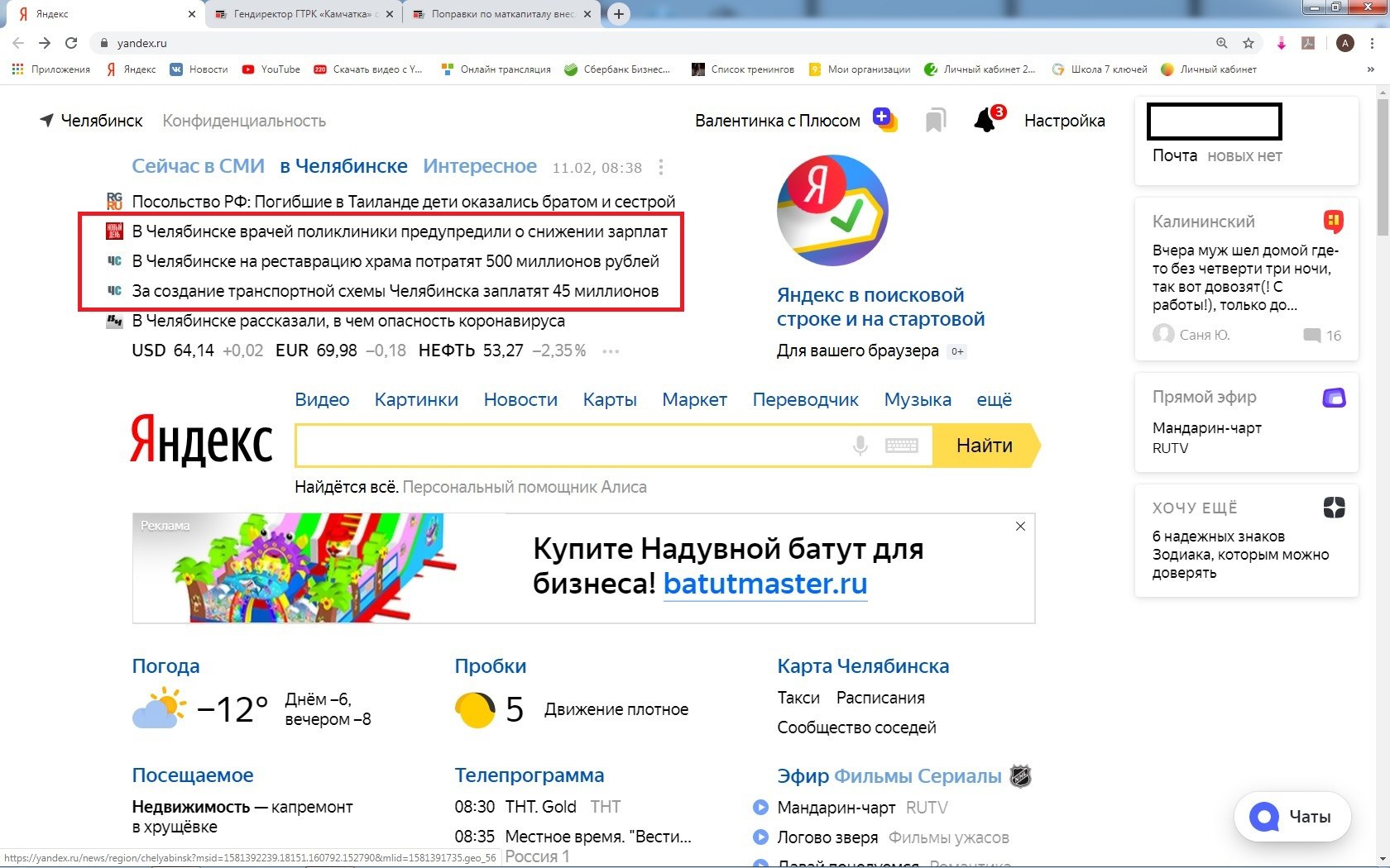The height and width of the screenshot is (868, 1390).
Task: Open the Пробки traffic heading link
Action: pyautogui.click(x=490, y=666)
